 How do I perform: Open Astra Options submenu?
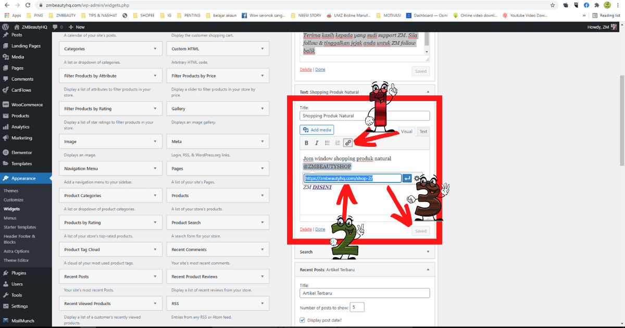[16, 251]
